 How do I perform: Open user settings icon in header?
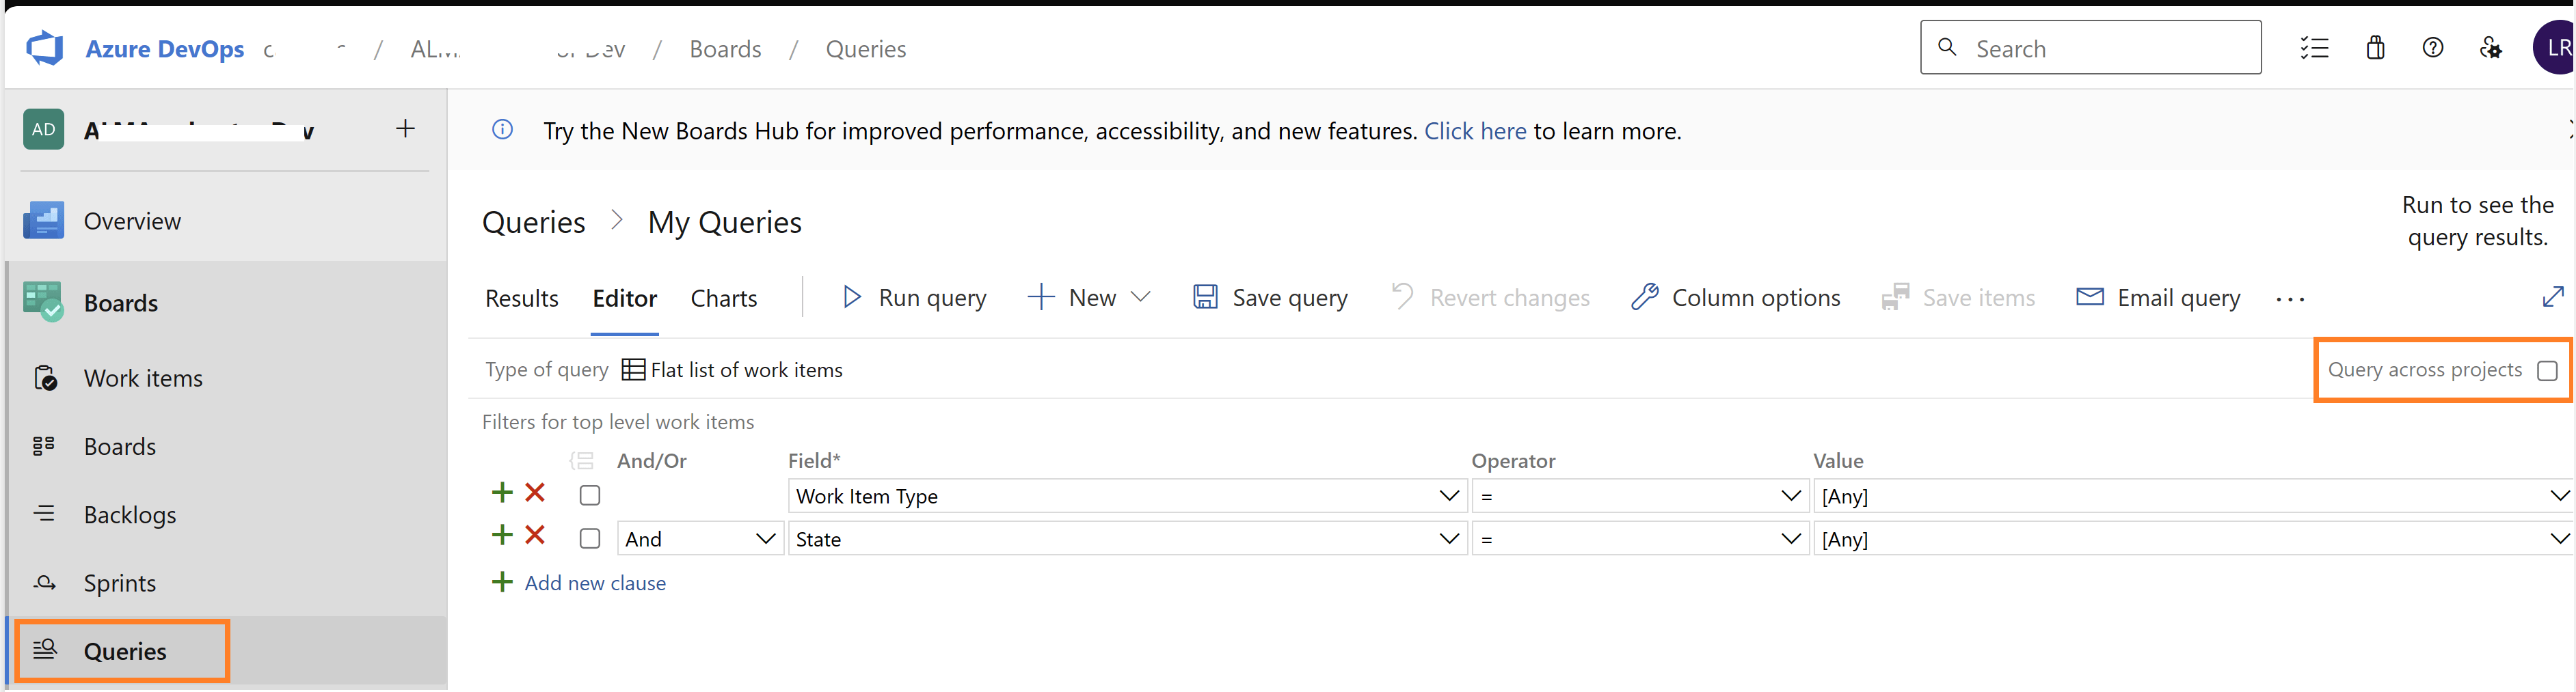[2491, 48]
